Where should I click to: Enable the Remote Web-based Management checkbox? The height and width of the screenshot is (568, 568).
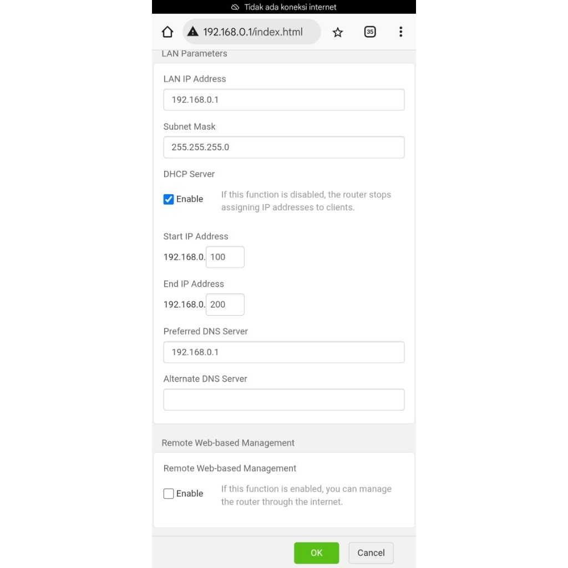tap(169, 494)
